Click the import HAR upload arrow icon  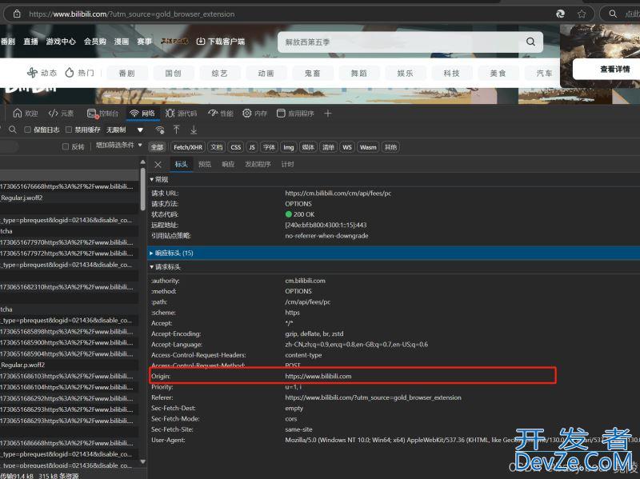(x=176, y=130)
